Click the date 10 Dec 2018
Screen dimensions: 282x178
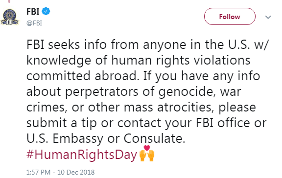pyautogui.click(x=76, y=172)
